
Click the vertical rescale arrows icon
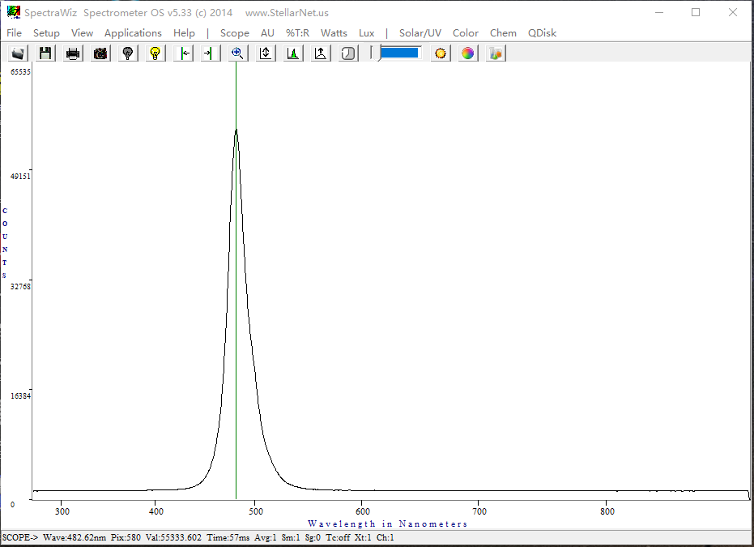[266, 53]
